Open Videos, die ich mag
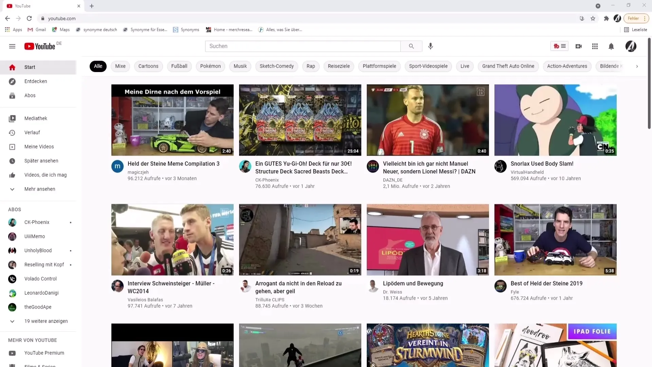This screenshot has width=652, height=367. point(38,175)
